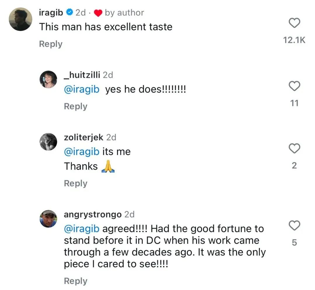This screenshot has height=290, width=315.
Task: Open the _huitzilli username link
Action: pos(82,75)
